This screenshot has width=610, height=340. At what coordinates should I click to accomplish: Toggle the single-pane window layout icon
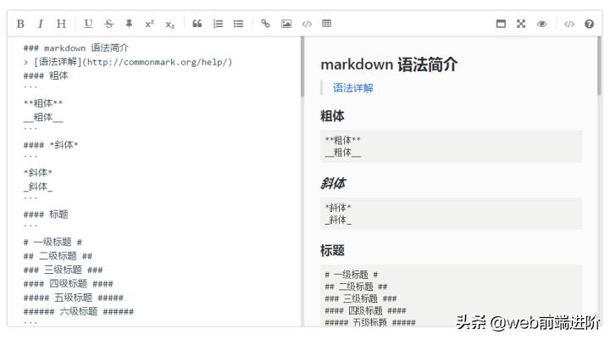coord(501,24)
